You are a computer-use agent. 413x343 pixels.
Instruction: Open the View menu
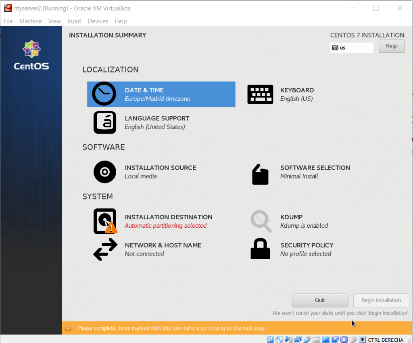click(x=54, y=21)
